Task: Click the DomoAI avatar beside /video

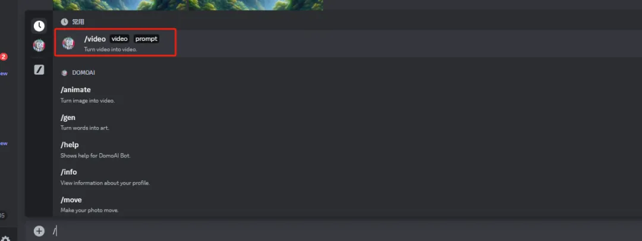Action: [68, 43]
